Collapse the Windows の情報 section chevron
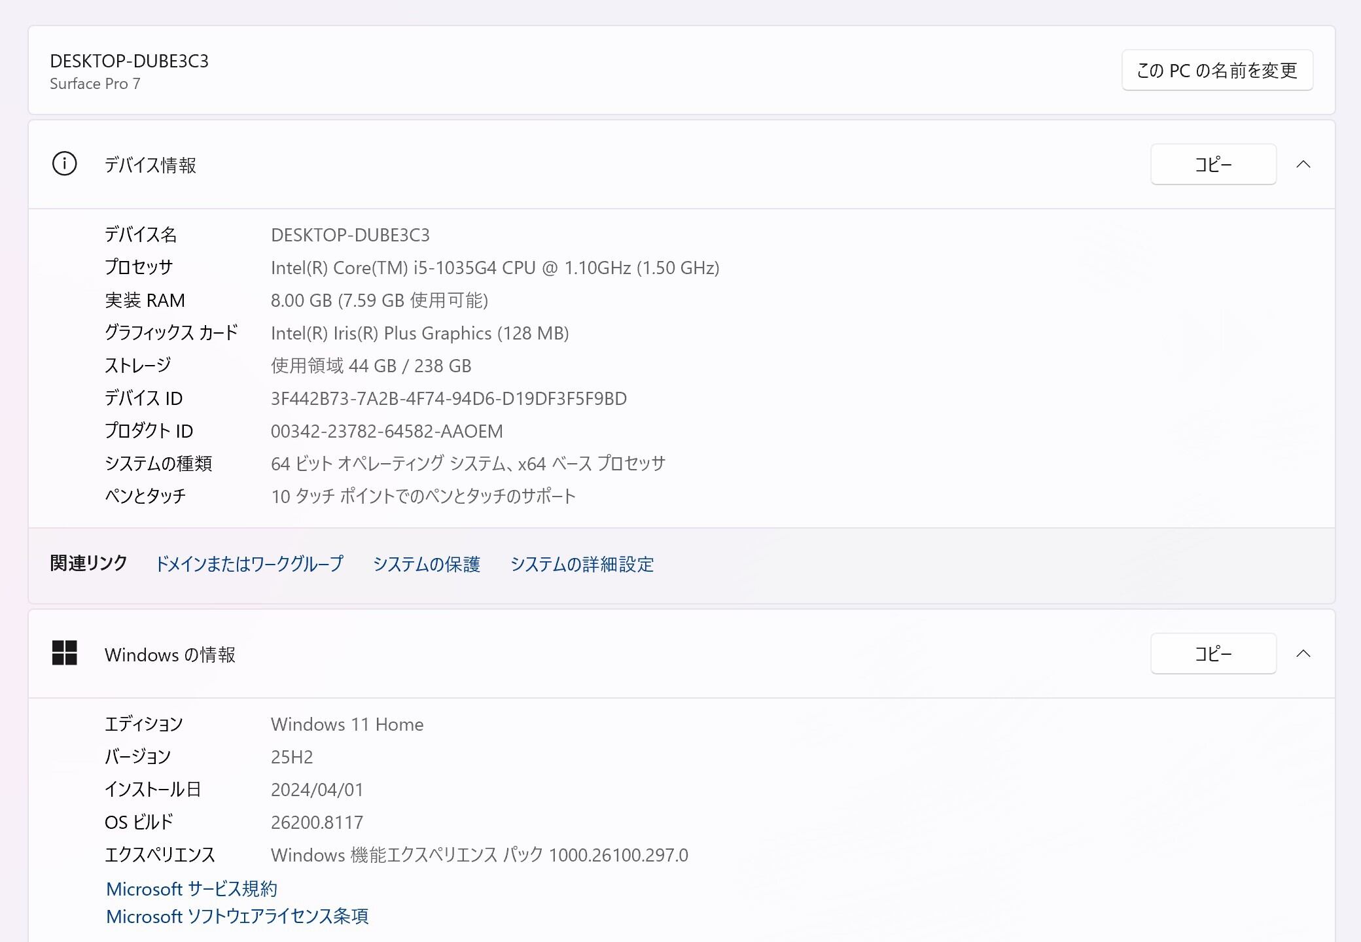 [x=1303, y=654]
